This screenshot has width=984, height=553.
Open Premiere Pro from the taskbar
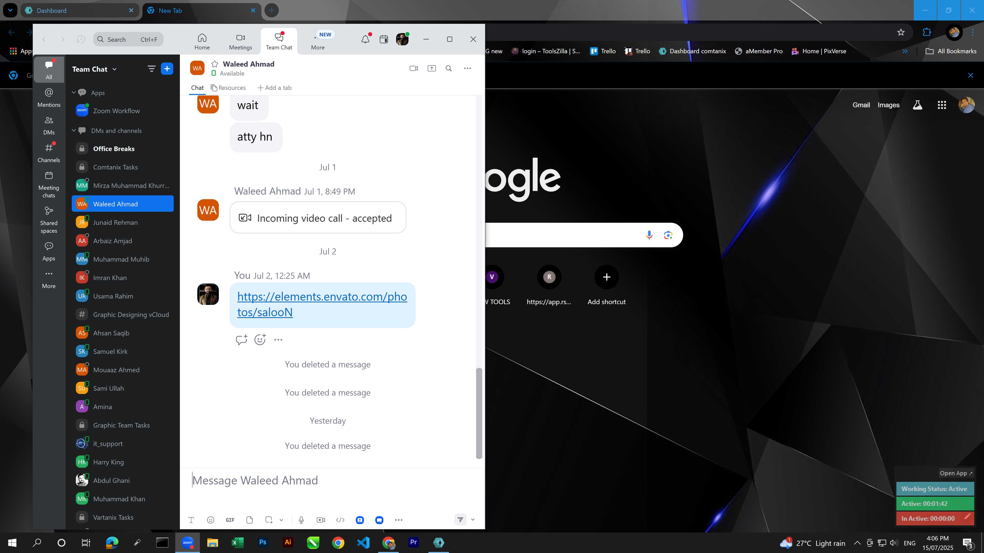(x=413, y=542)
